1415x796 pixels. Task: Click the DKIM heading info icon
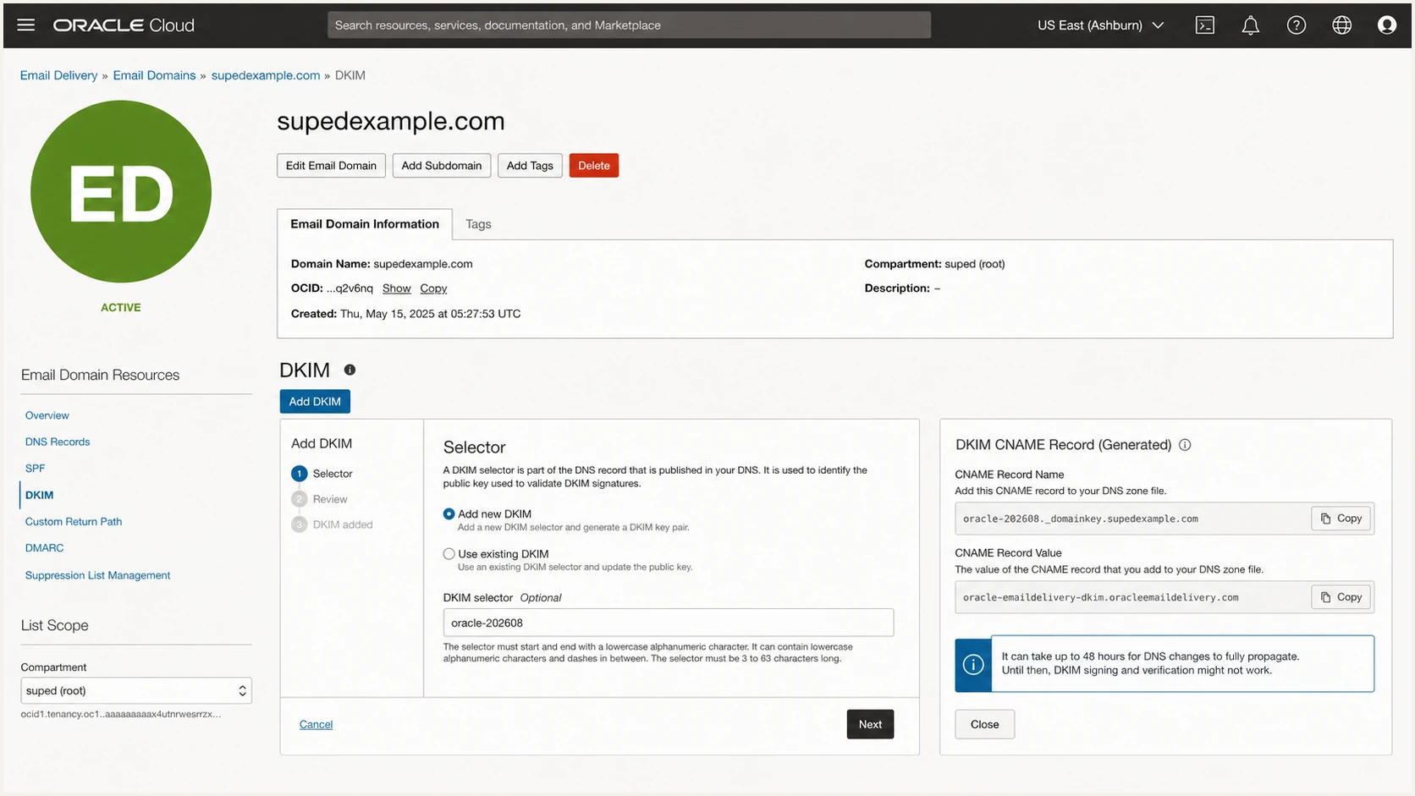tap(350, 370)
